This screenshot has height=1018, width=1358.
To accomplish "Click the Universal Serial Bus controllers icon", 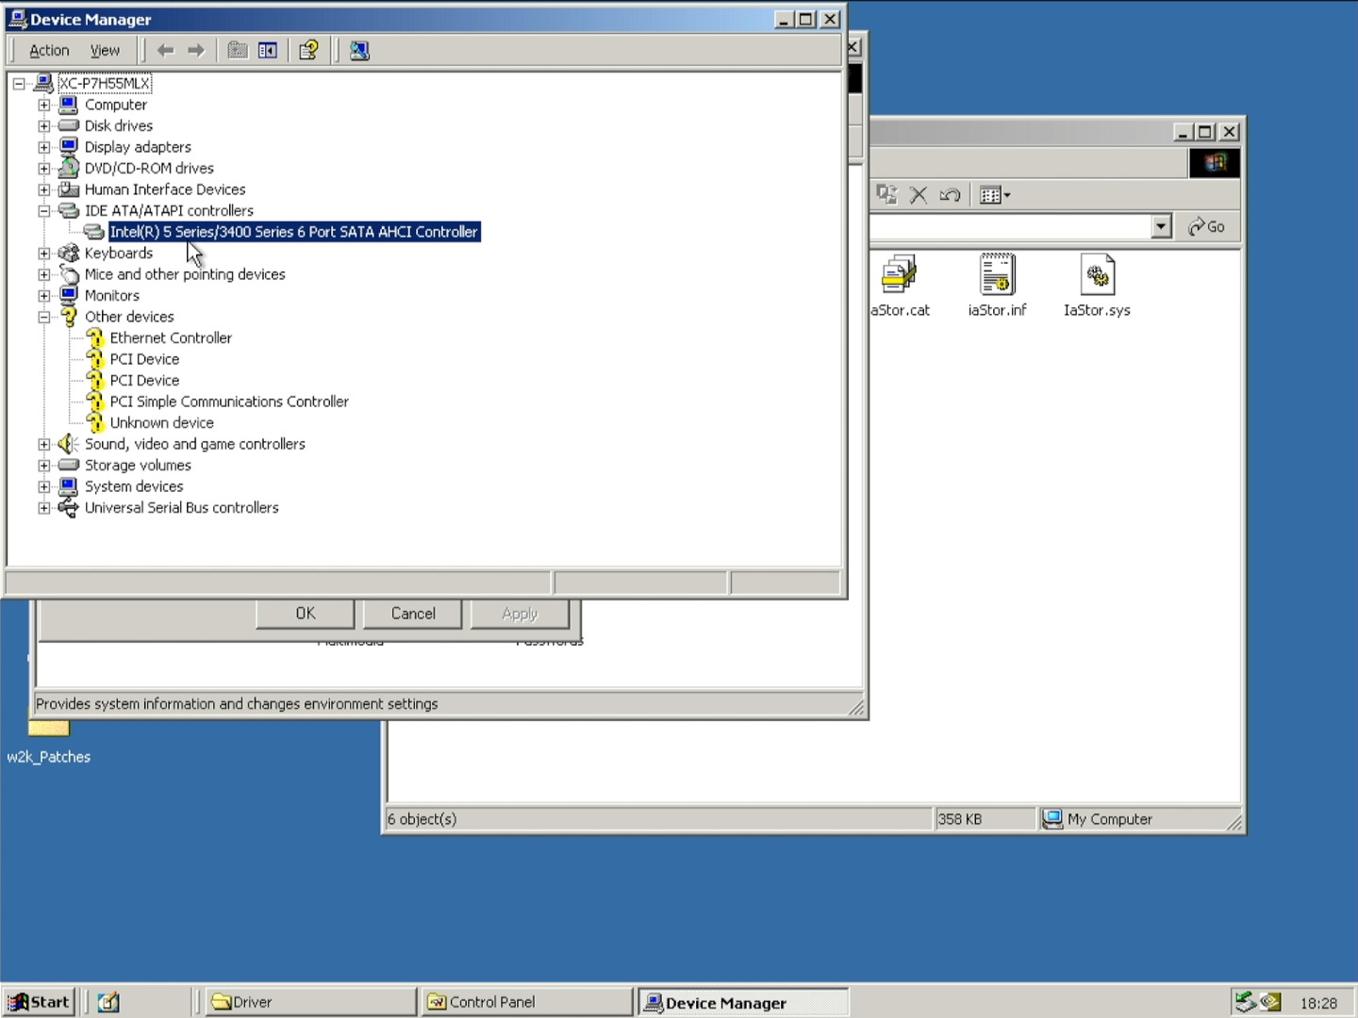I will pos(69,508).
